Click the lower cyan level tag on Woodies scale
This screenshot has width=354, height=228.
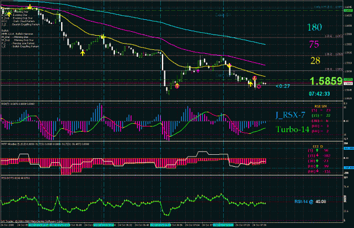(348, 168)
